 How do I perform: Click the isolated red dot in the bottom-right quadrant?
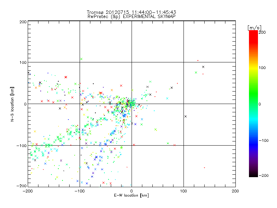204,168
